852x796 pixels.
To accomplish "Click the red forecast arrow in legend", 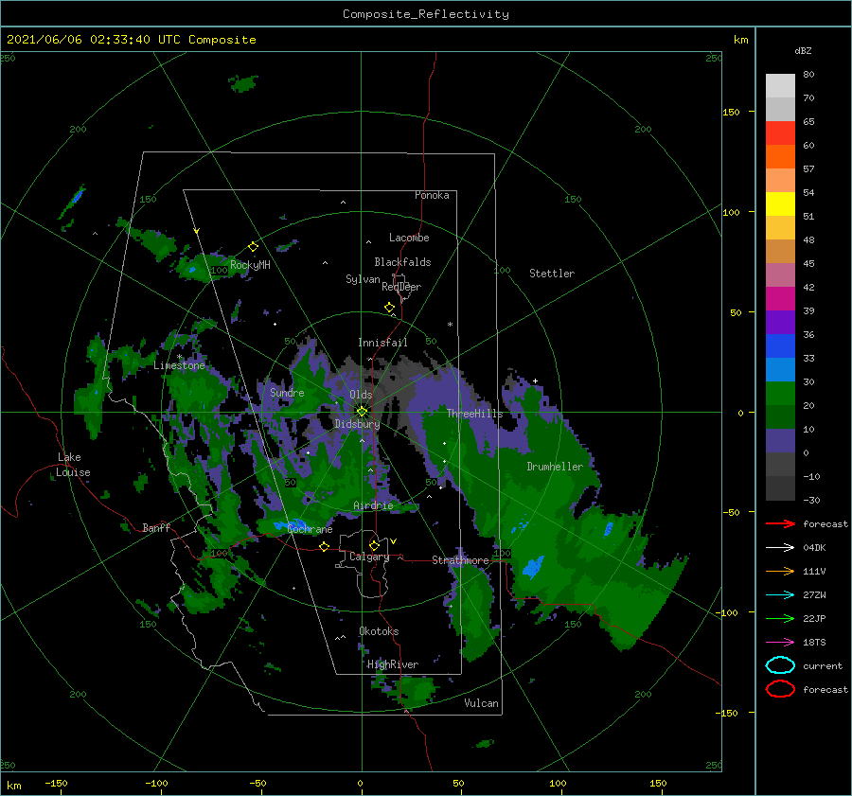I will tap(780, 523).
